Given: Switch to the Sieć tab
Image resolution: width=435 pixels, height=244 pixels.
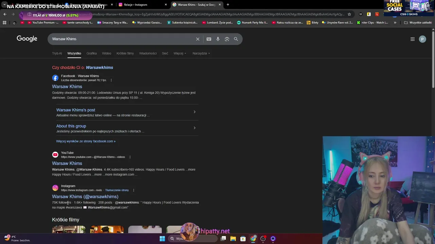Looking at the screenshot, I should pos(165,53).
